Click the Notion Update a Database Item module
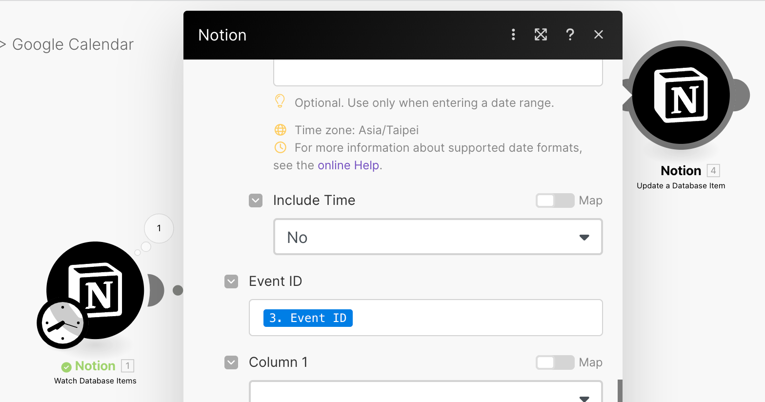The height and width of the screenshot is (402, 765). click(681, 96)
